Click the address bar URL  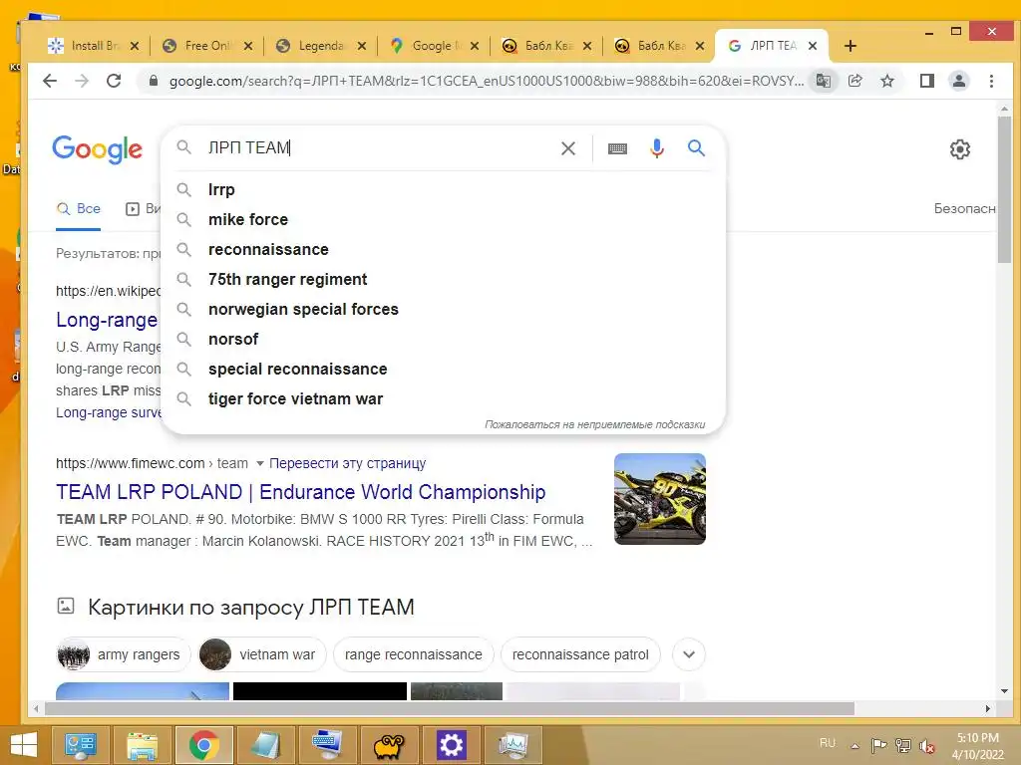[x=486, y=81]
